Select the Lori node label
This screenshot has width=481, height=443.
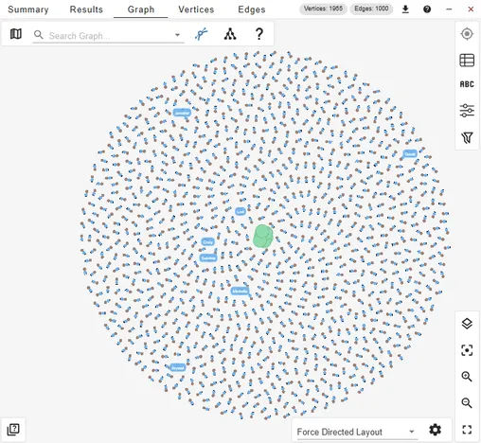click(240, 211)
